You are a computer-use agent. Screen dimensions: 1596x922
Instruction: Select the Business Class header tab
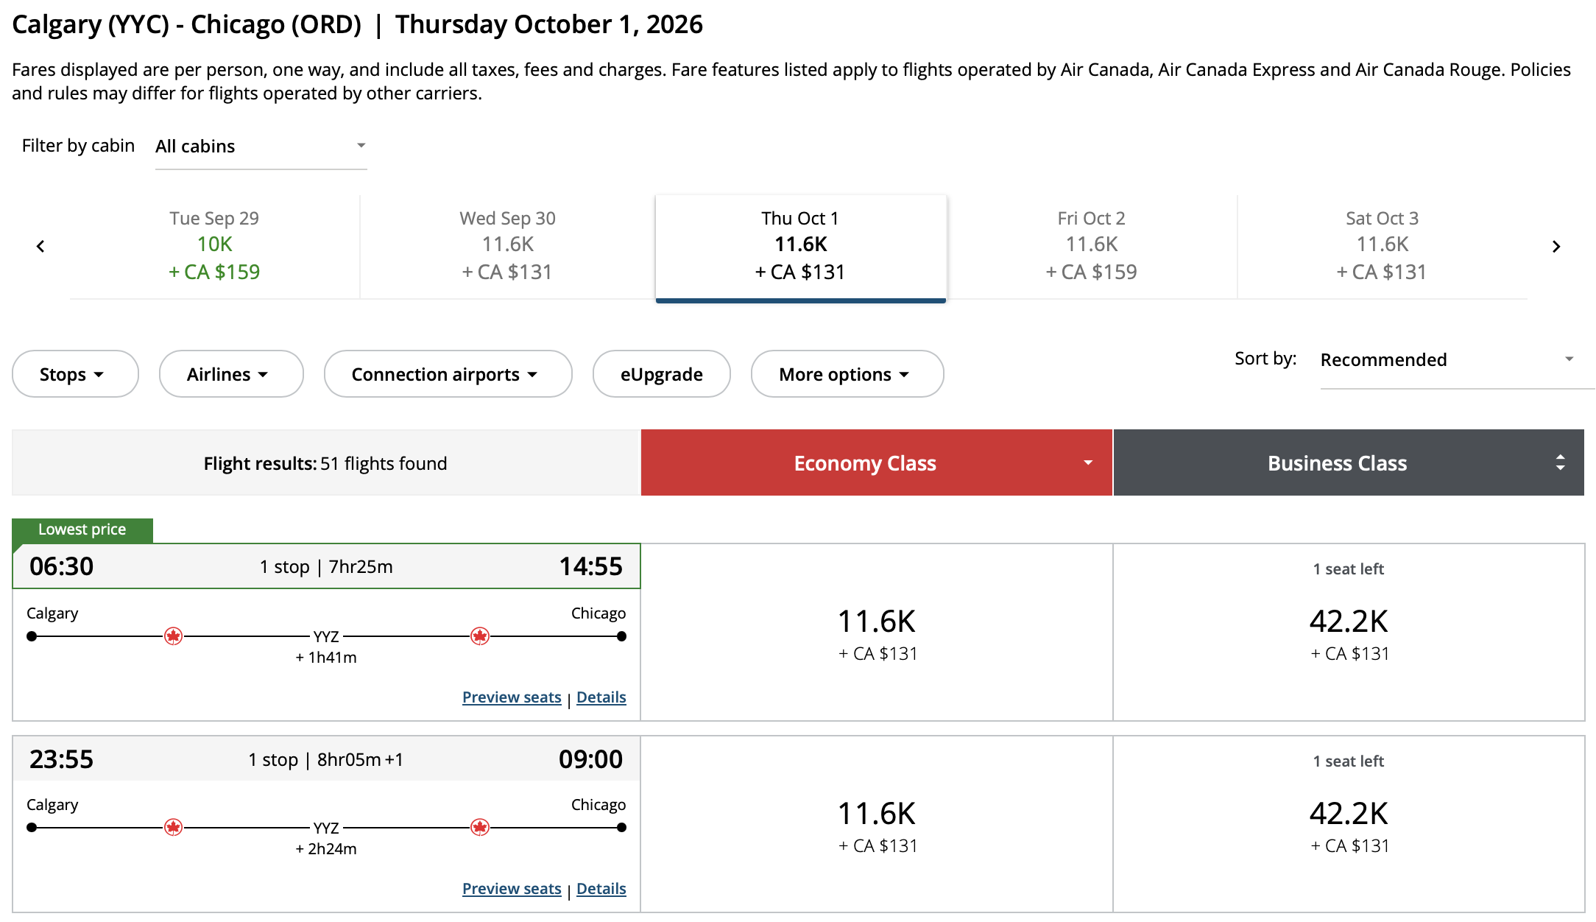[1349, 462]
